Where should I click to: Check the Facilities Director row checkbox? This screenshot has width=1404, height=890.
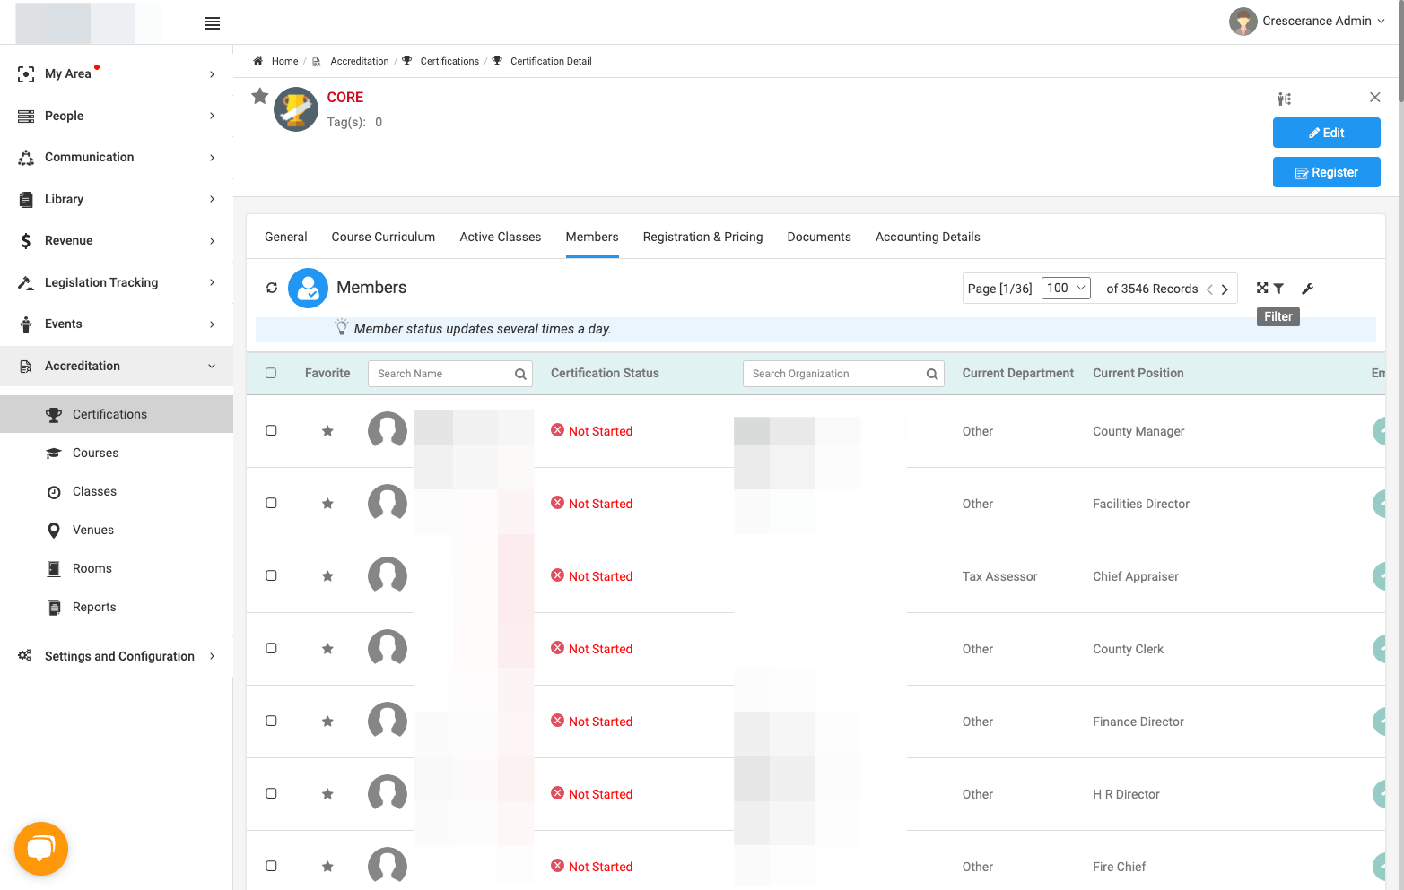[271, 503]
